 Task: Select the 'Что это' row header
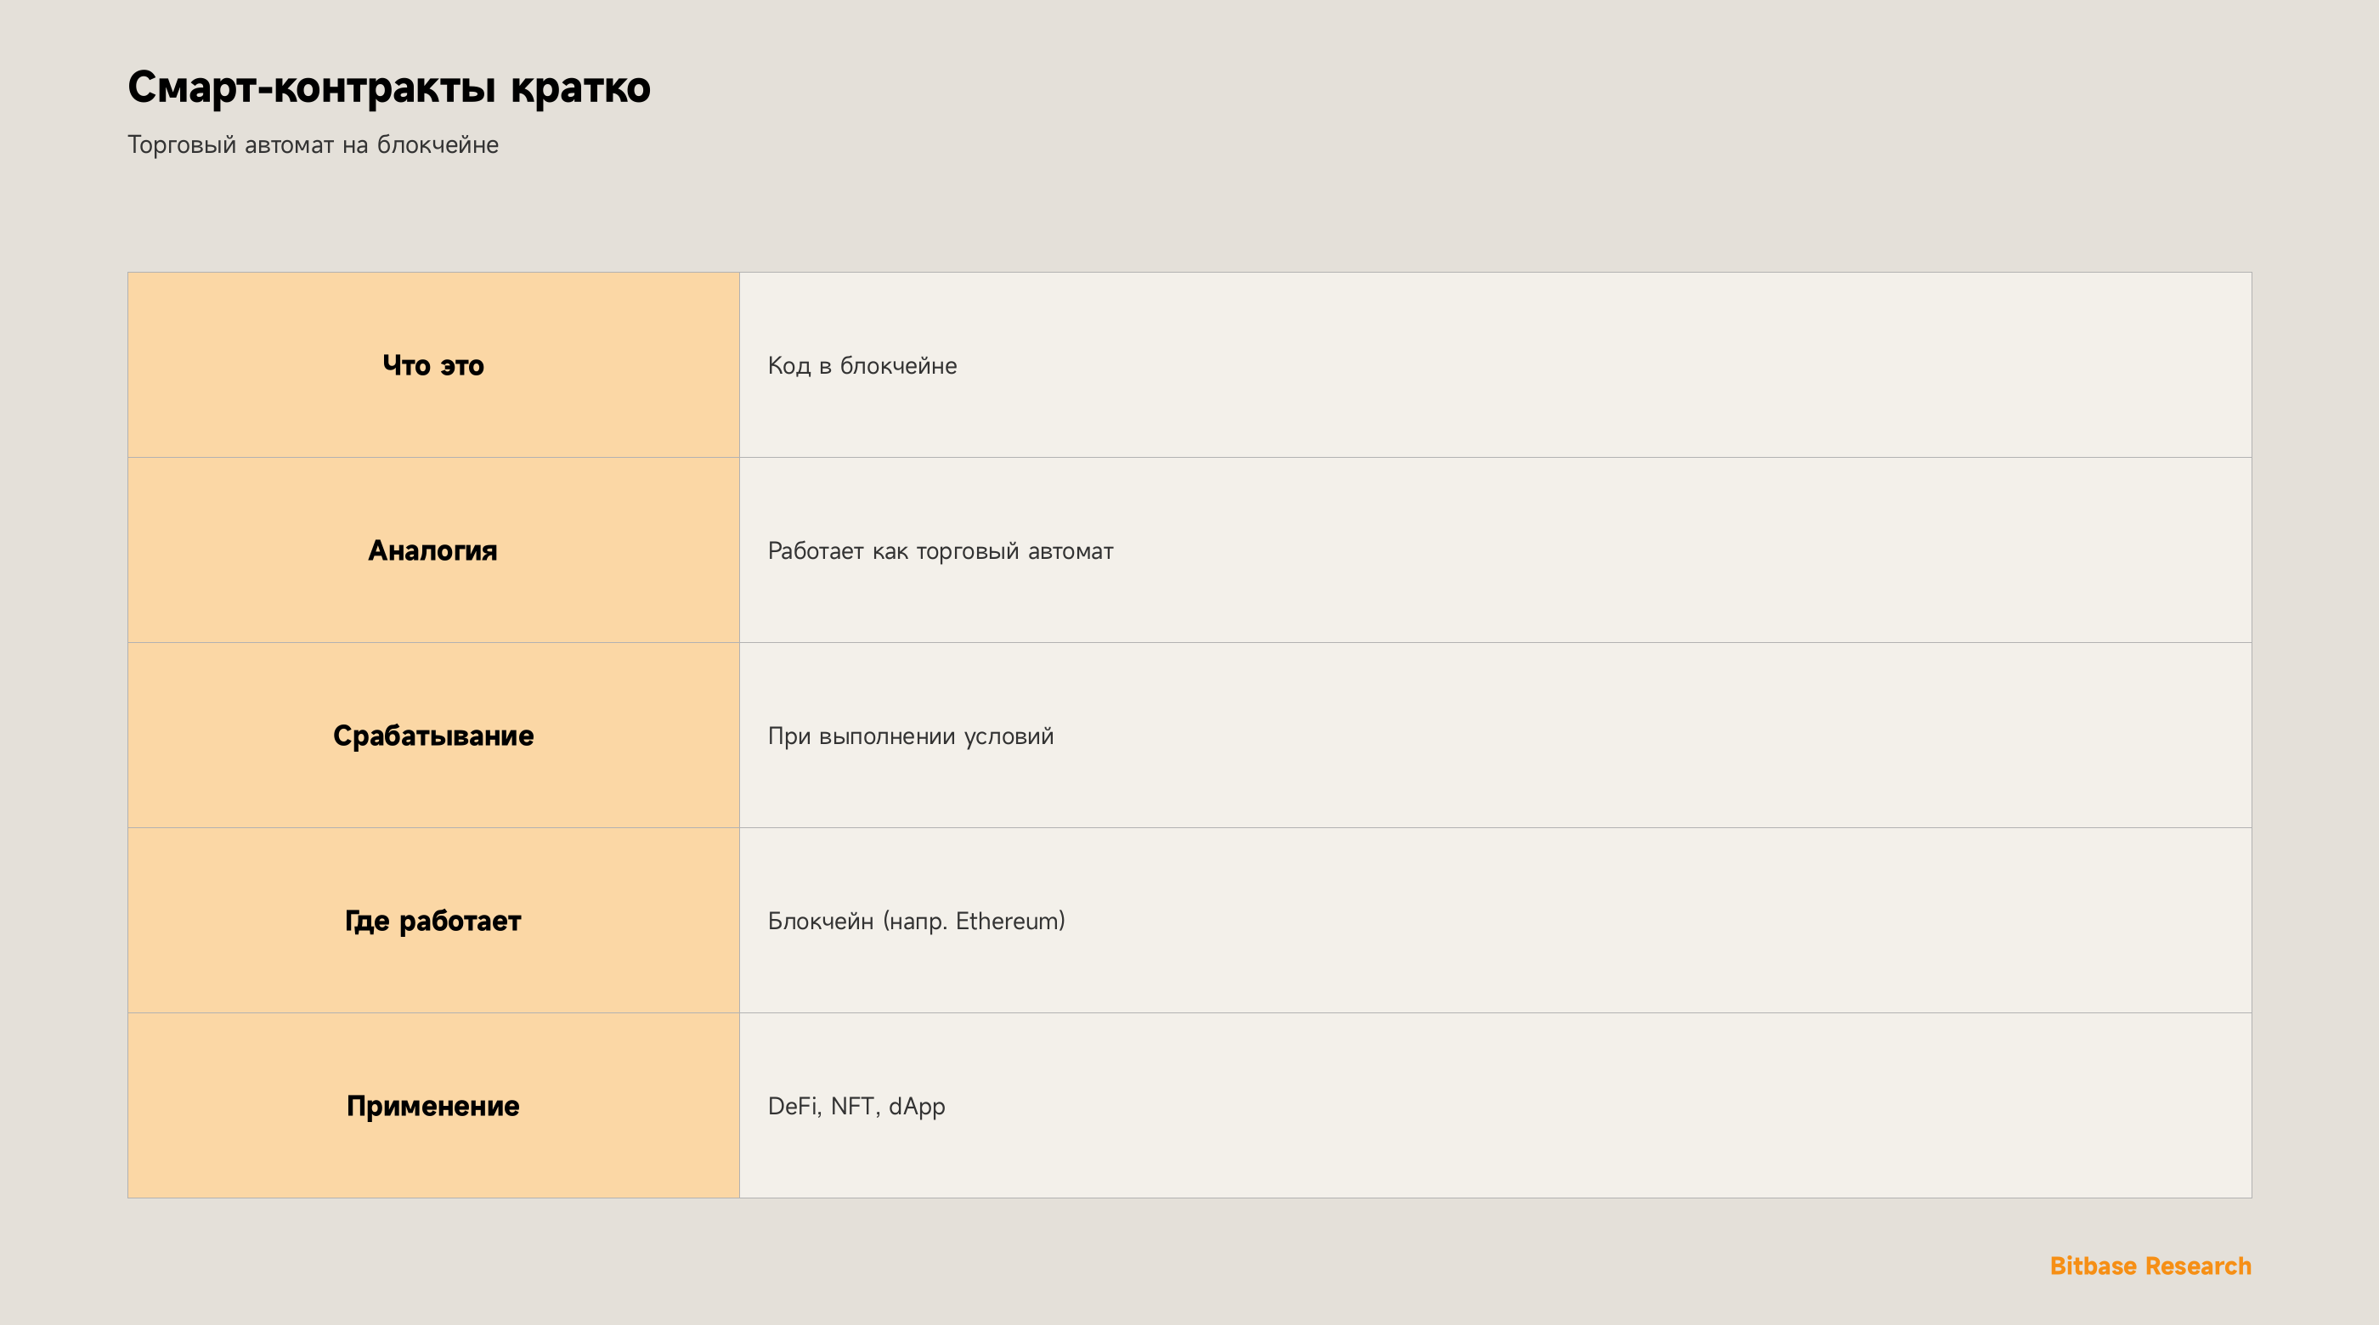click(433, 364)
